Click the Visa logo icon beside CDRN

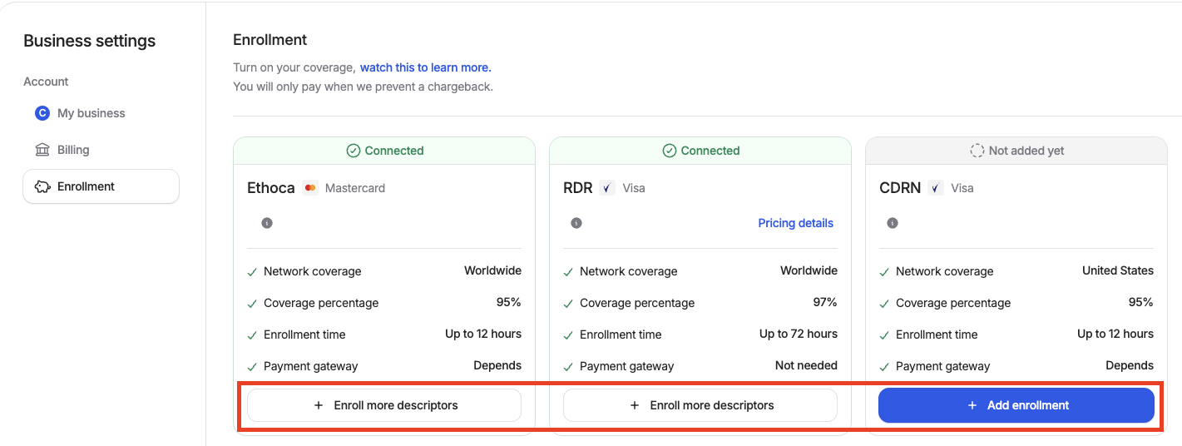click(x=936, y=188)
